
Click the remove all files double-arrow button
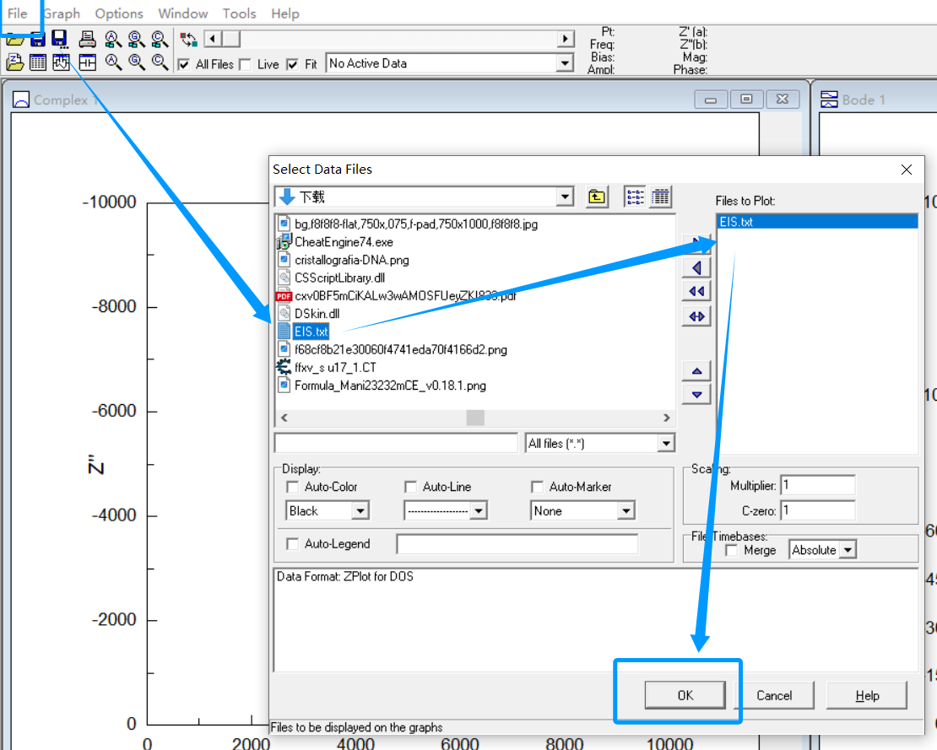pyautogui.click(x=696, y=292)
